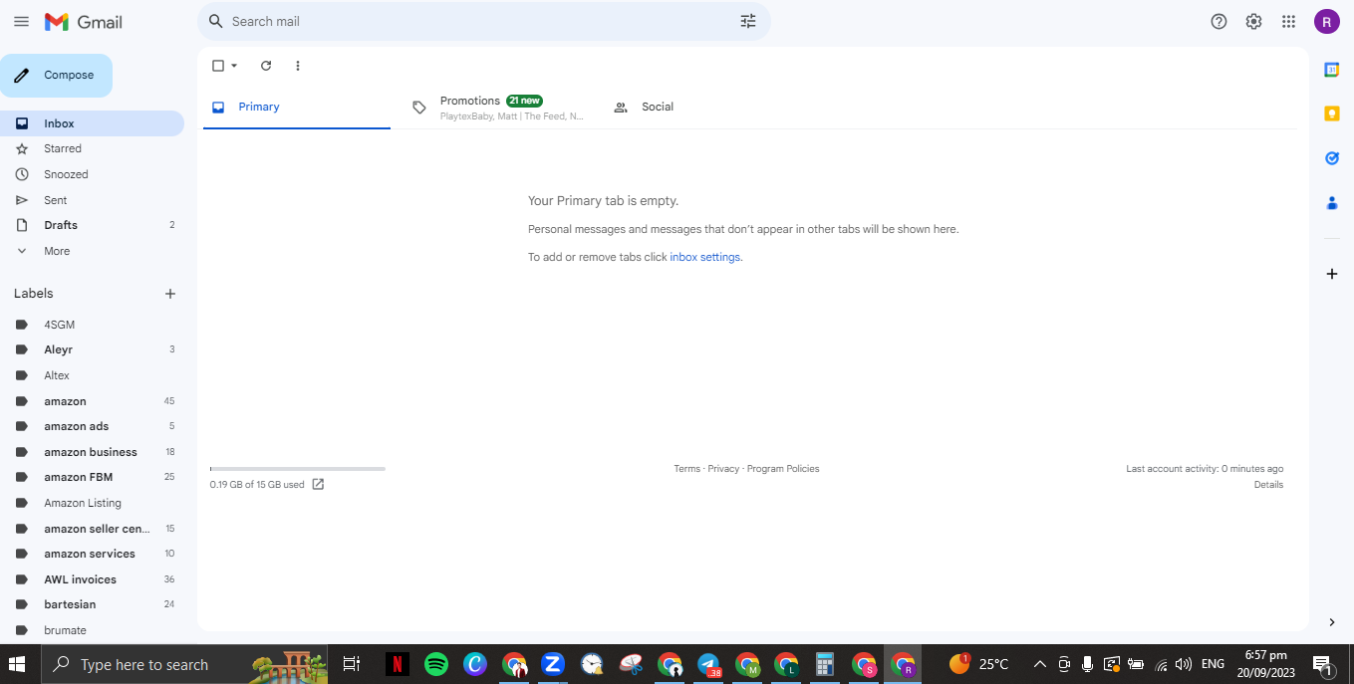
Task: Open the Starred folder
Action: (92, 148)
